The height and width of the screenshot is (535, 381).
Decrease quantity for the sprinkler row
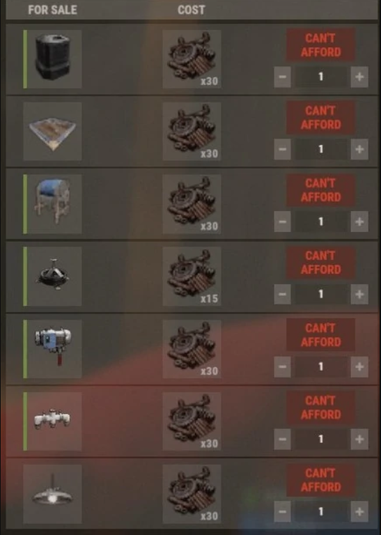pos(282,294)
